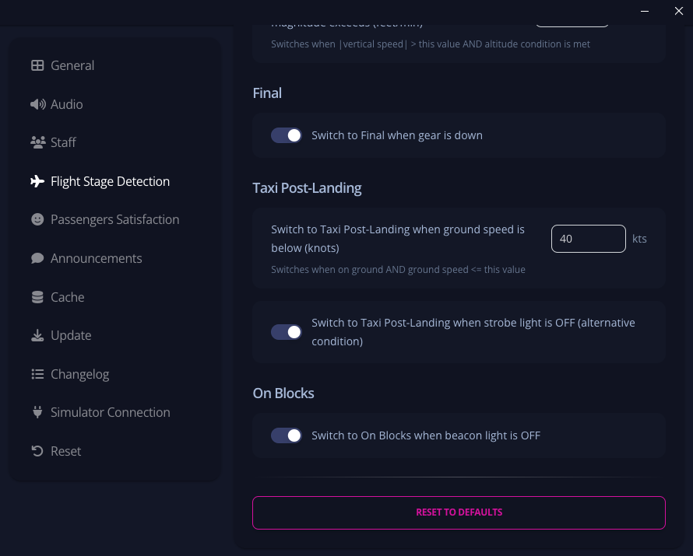Click the General grid icon

37,65
